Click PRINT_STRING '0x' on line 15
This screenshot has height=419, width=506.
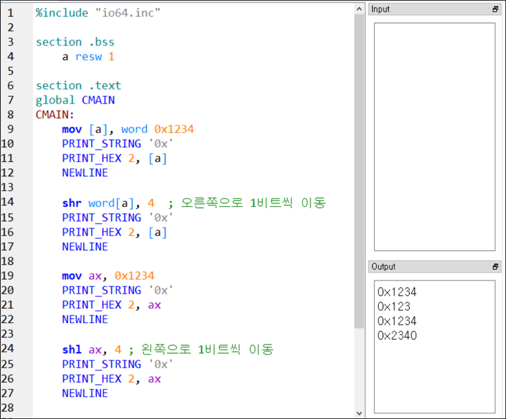[118, 218]
